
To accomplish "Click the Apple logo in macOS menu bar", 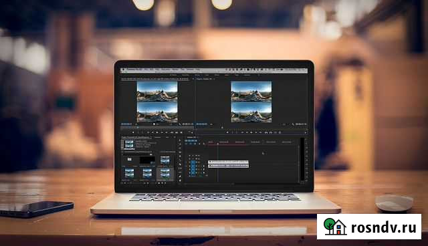I will [x=123, y=70].
